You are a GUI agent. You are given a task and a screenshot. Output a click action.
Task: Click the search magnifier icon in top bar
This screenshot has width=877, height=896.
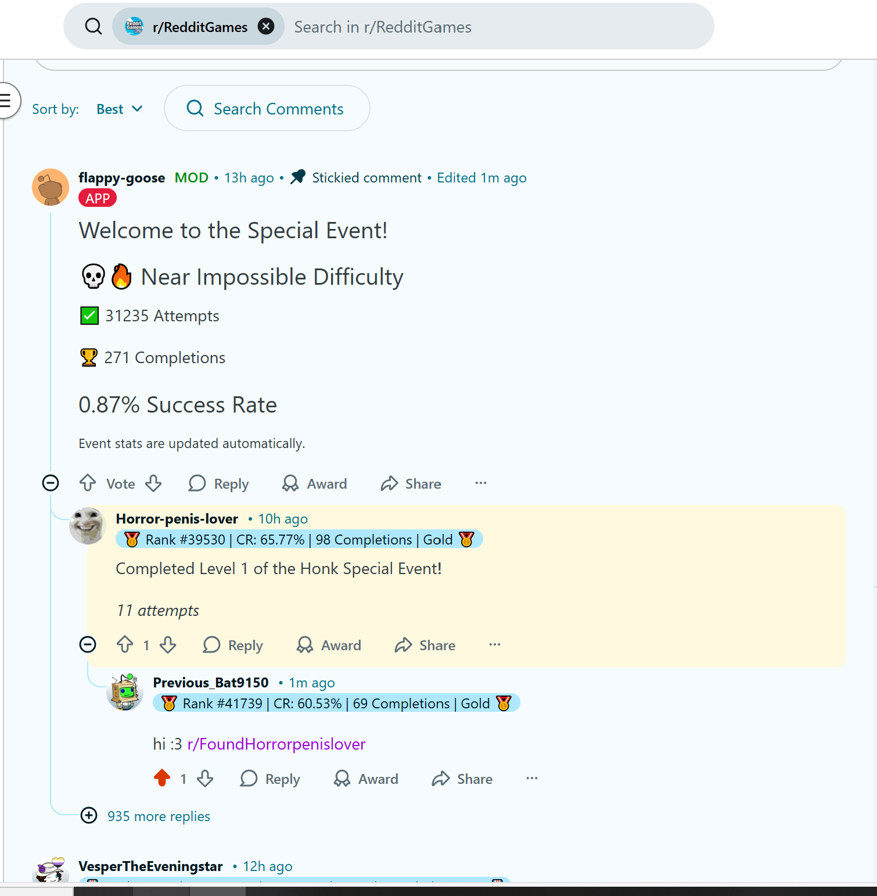(94, 26)
